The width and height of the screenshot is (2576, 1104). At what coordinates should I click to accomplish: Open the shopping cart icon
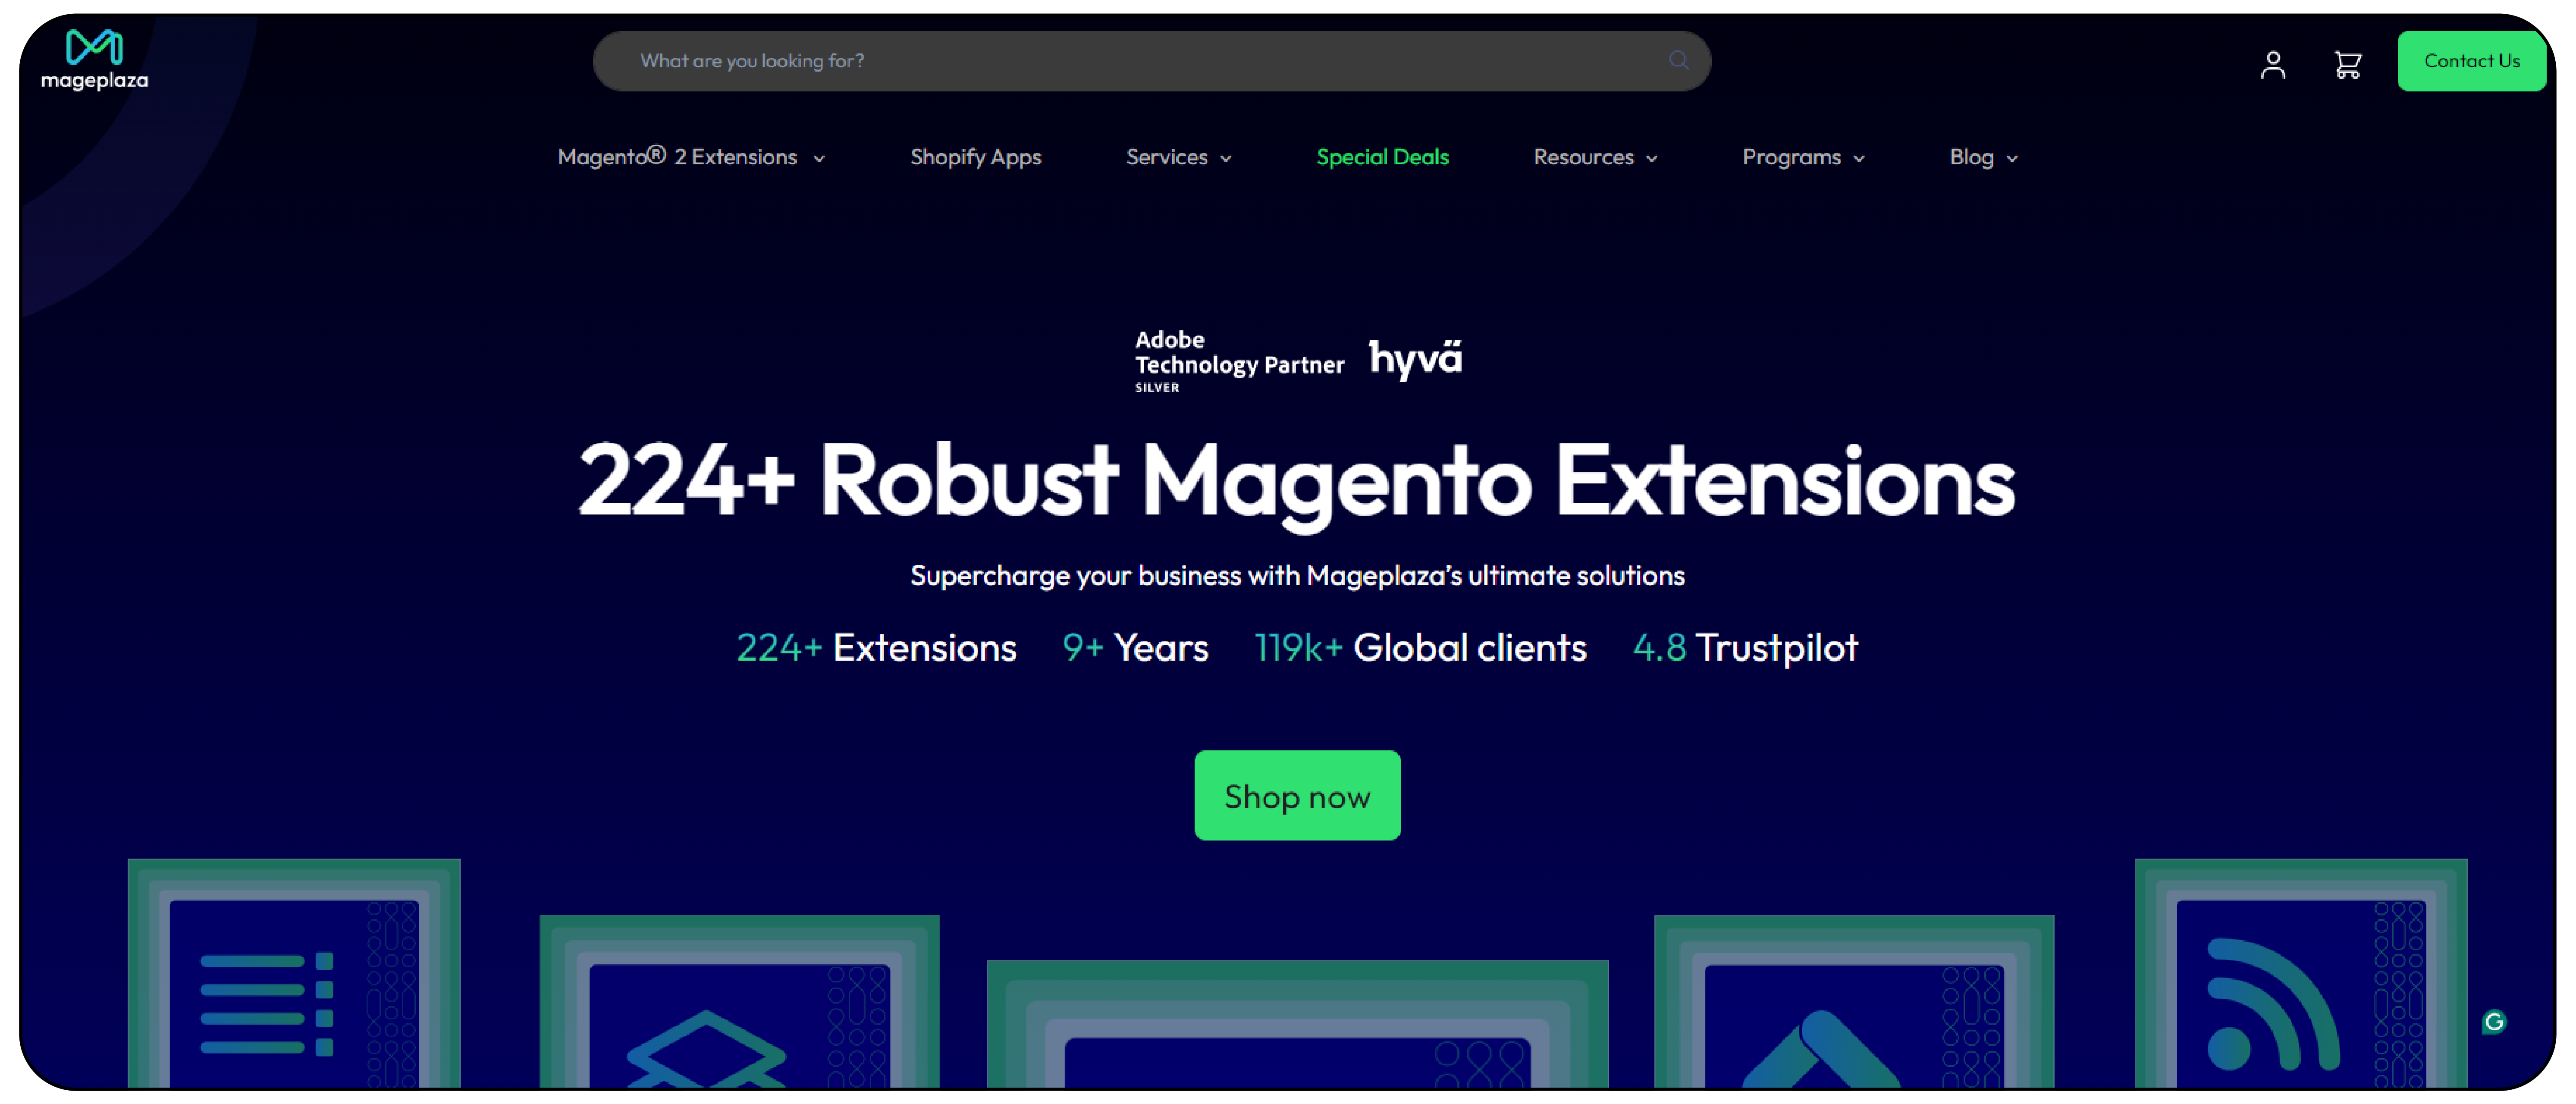[2347, 65]
